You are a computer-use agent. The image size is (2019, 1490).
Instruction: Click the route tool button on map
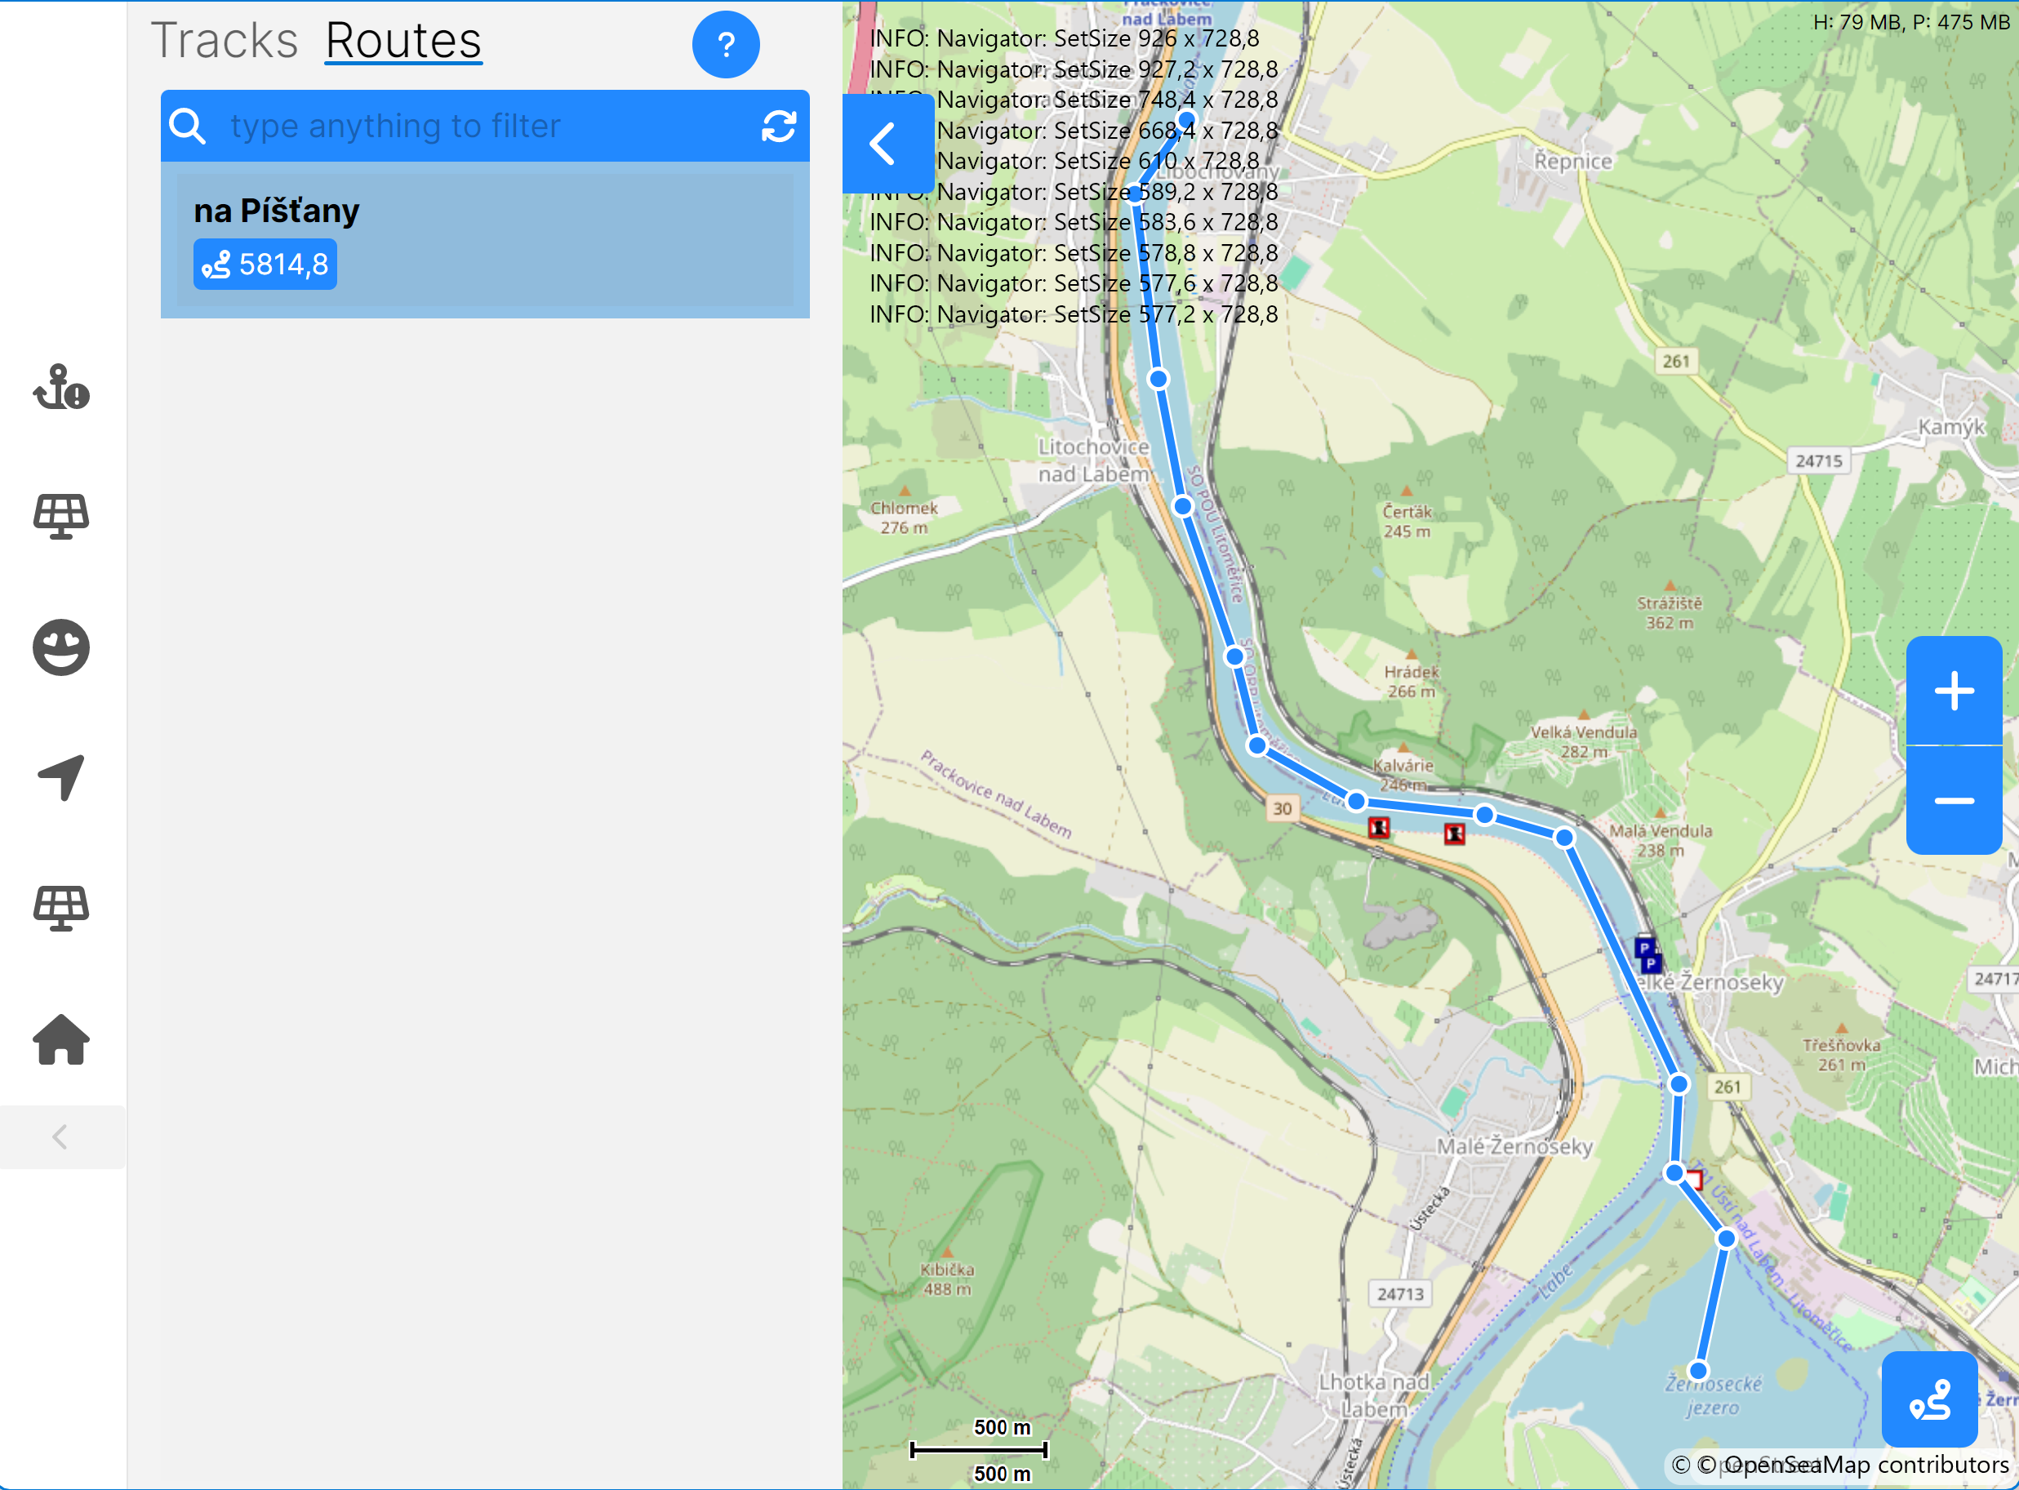(x=1930, y=1399)
